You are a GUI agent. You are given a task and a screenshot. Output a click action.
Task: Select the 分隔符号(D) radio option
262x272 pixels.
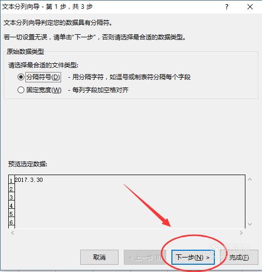coord(21,77)
